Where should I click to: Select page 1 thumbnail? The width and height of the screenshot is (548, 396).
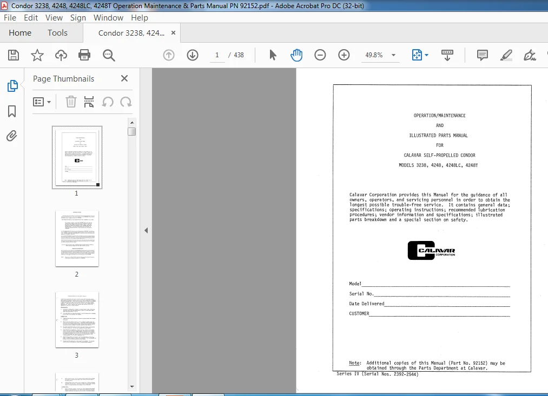coord(77,157)
